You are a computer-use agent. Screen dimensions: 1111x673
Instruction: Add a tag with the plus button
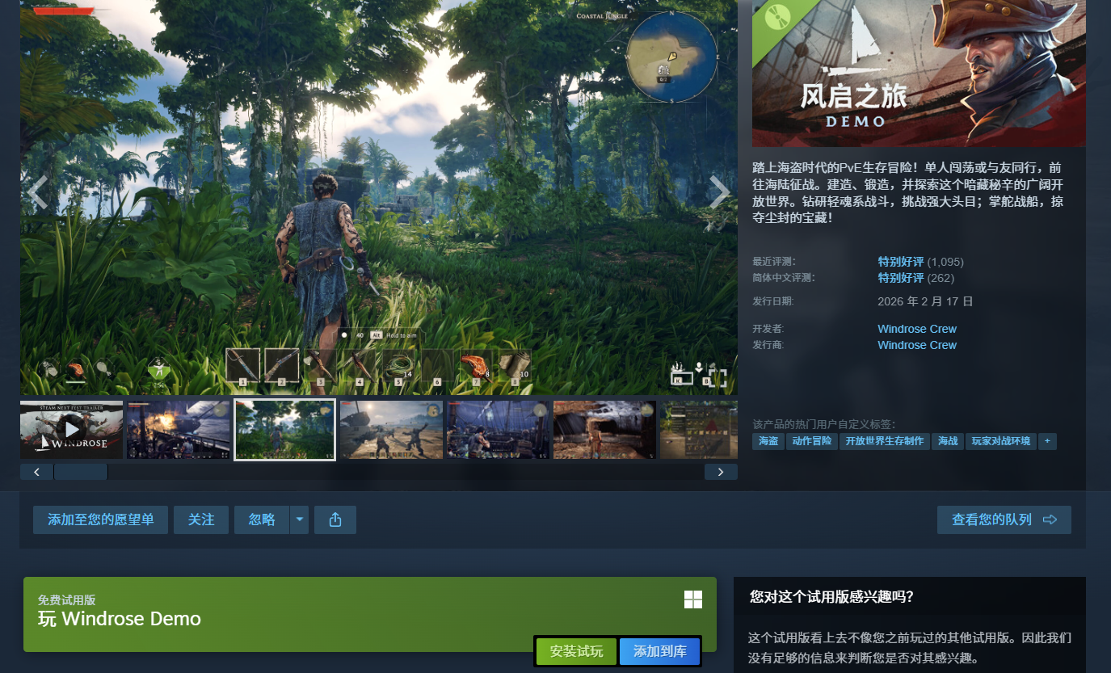[1047, 441]
